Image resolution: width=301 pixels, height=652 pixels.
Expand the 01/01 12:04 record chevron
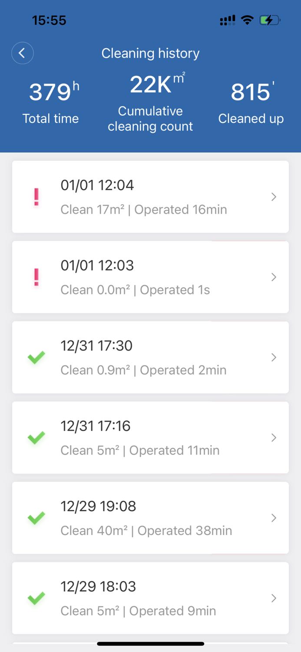pos(274,197)
